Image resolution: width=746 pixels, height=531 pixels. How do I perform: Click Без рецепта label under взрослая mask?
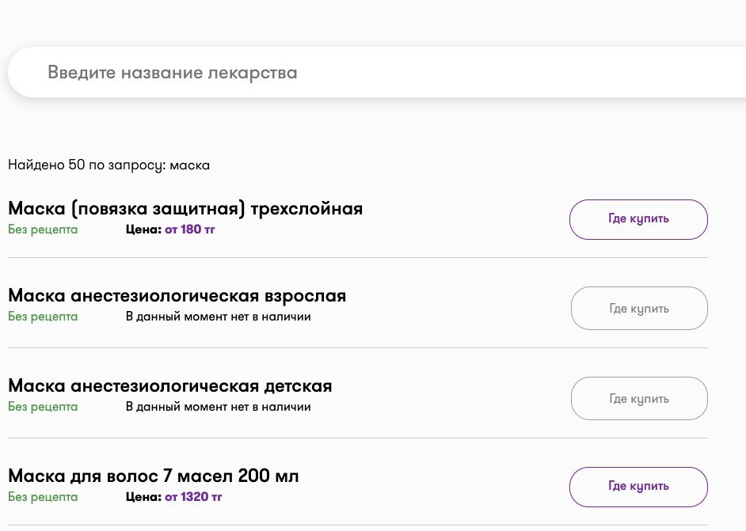tap(43, 317)
